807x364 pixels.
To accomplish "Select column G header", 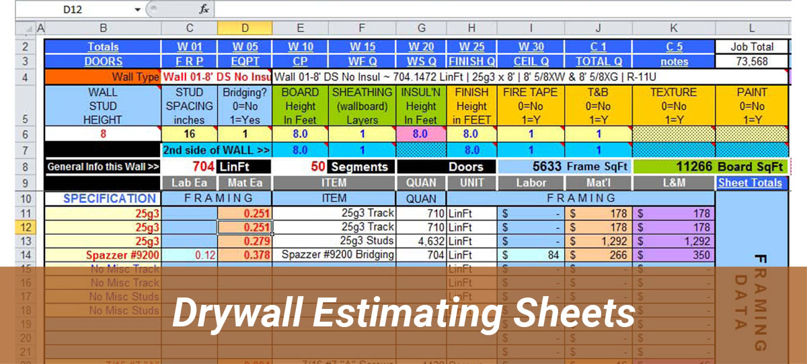I will (x=421, y=29).
